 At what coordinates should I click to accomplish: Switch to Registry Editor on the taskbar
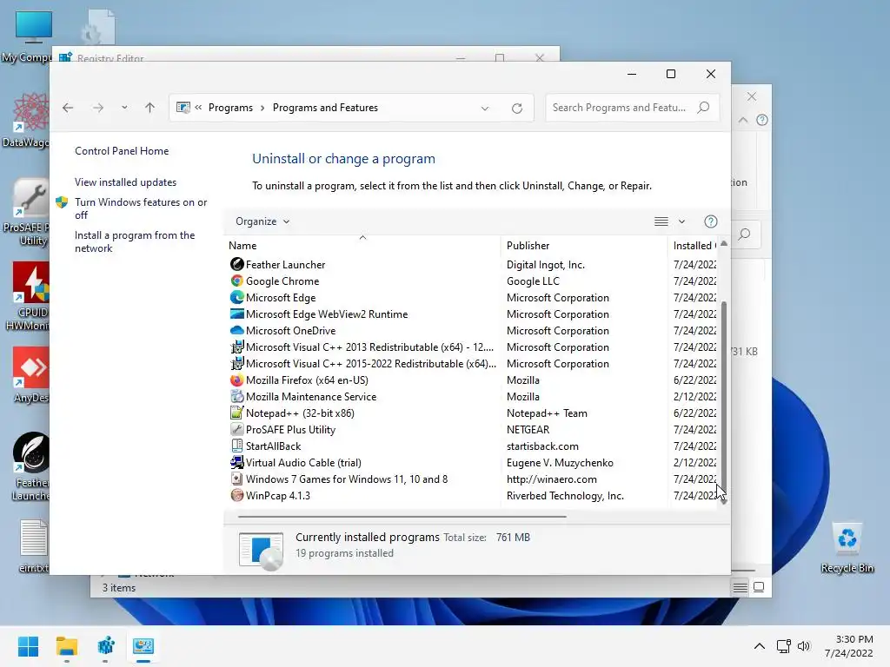pos(105,646)
